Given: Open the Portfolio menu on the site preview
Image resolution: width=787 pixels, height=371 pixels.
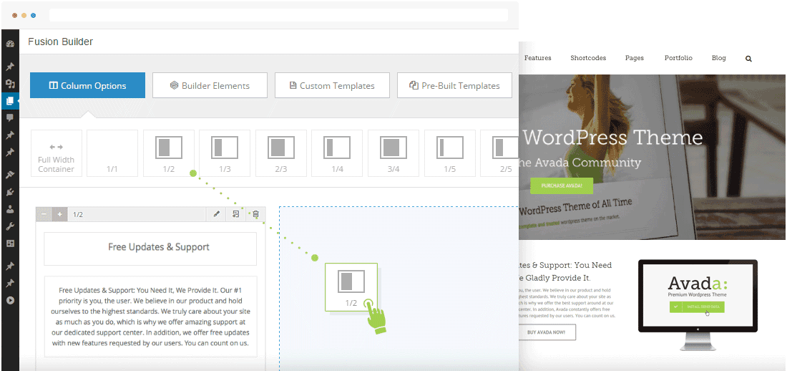Looking at the screenshot, I should tap(678, 58).
